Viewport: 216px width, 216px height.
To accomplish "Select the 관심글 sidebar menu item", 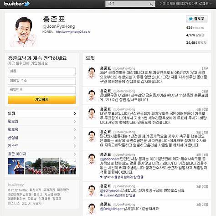I will (42, 138).
